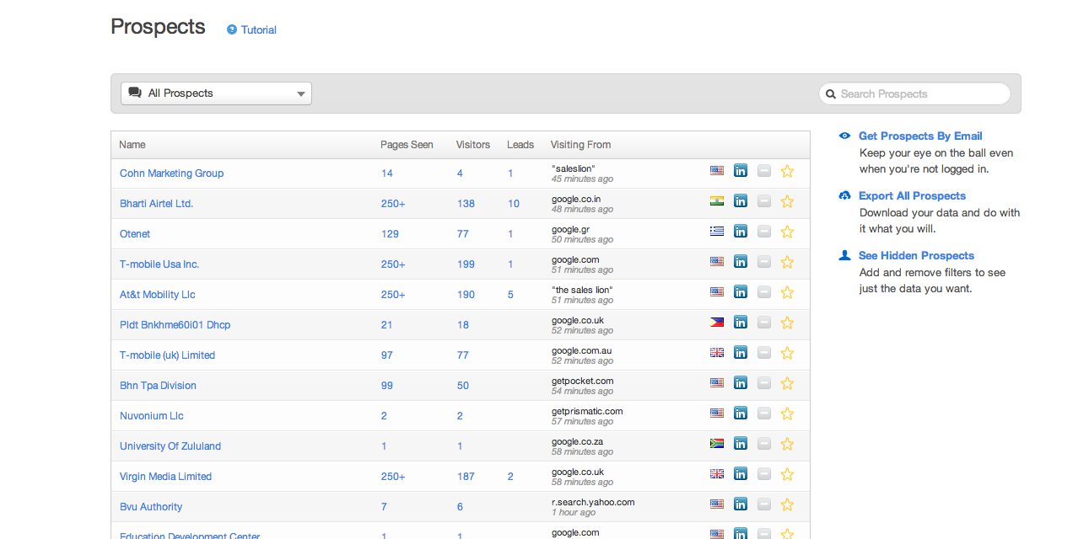Sort table by Pages Seen header
The height and width of the screenshot is (539, 1089).
(407, 145)
